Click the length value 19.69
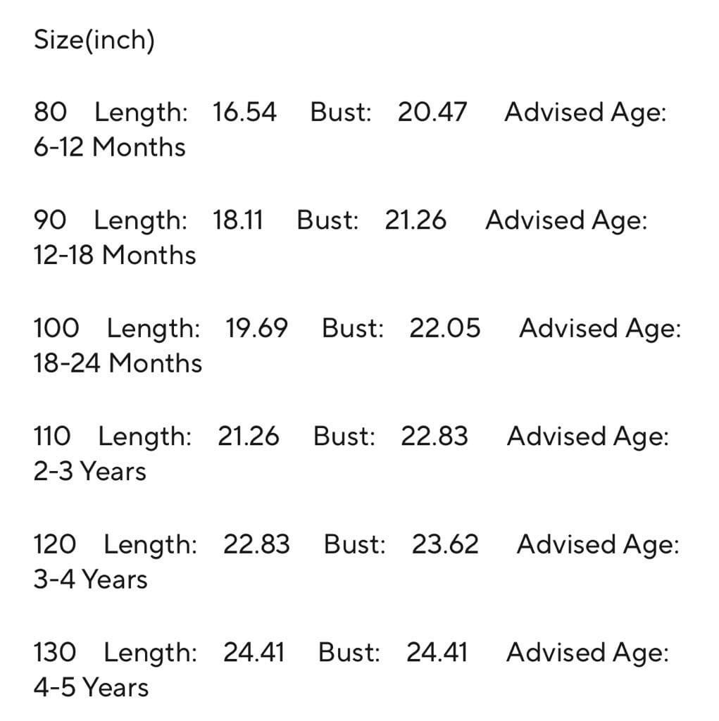This screenshot has width=719, height=721. tap(256, 328)
